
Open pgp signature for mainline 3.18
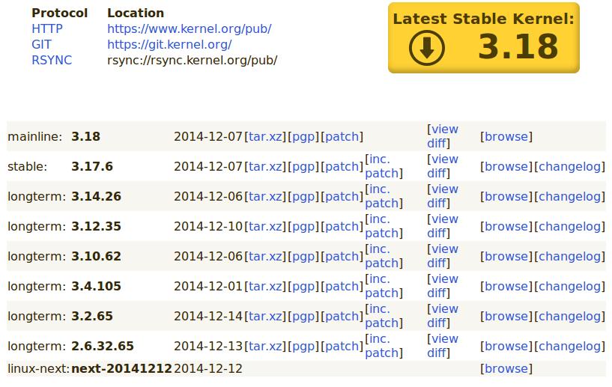pos(303,137)
